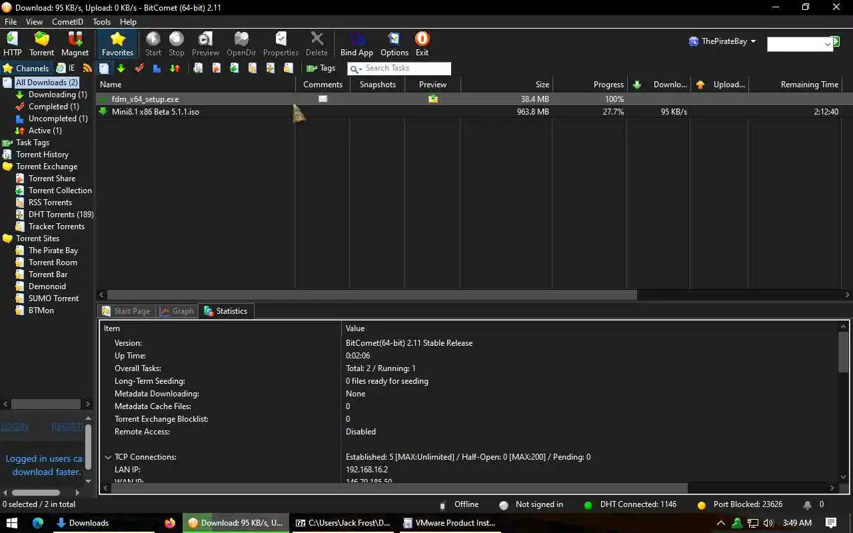Click the OpenDir toolbar icon

point(241,44)
